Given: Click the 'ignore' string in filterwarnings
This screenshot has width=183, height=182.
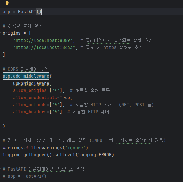Looking at the screenshot, I should click(x=75, y=148).
